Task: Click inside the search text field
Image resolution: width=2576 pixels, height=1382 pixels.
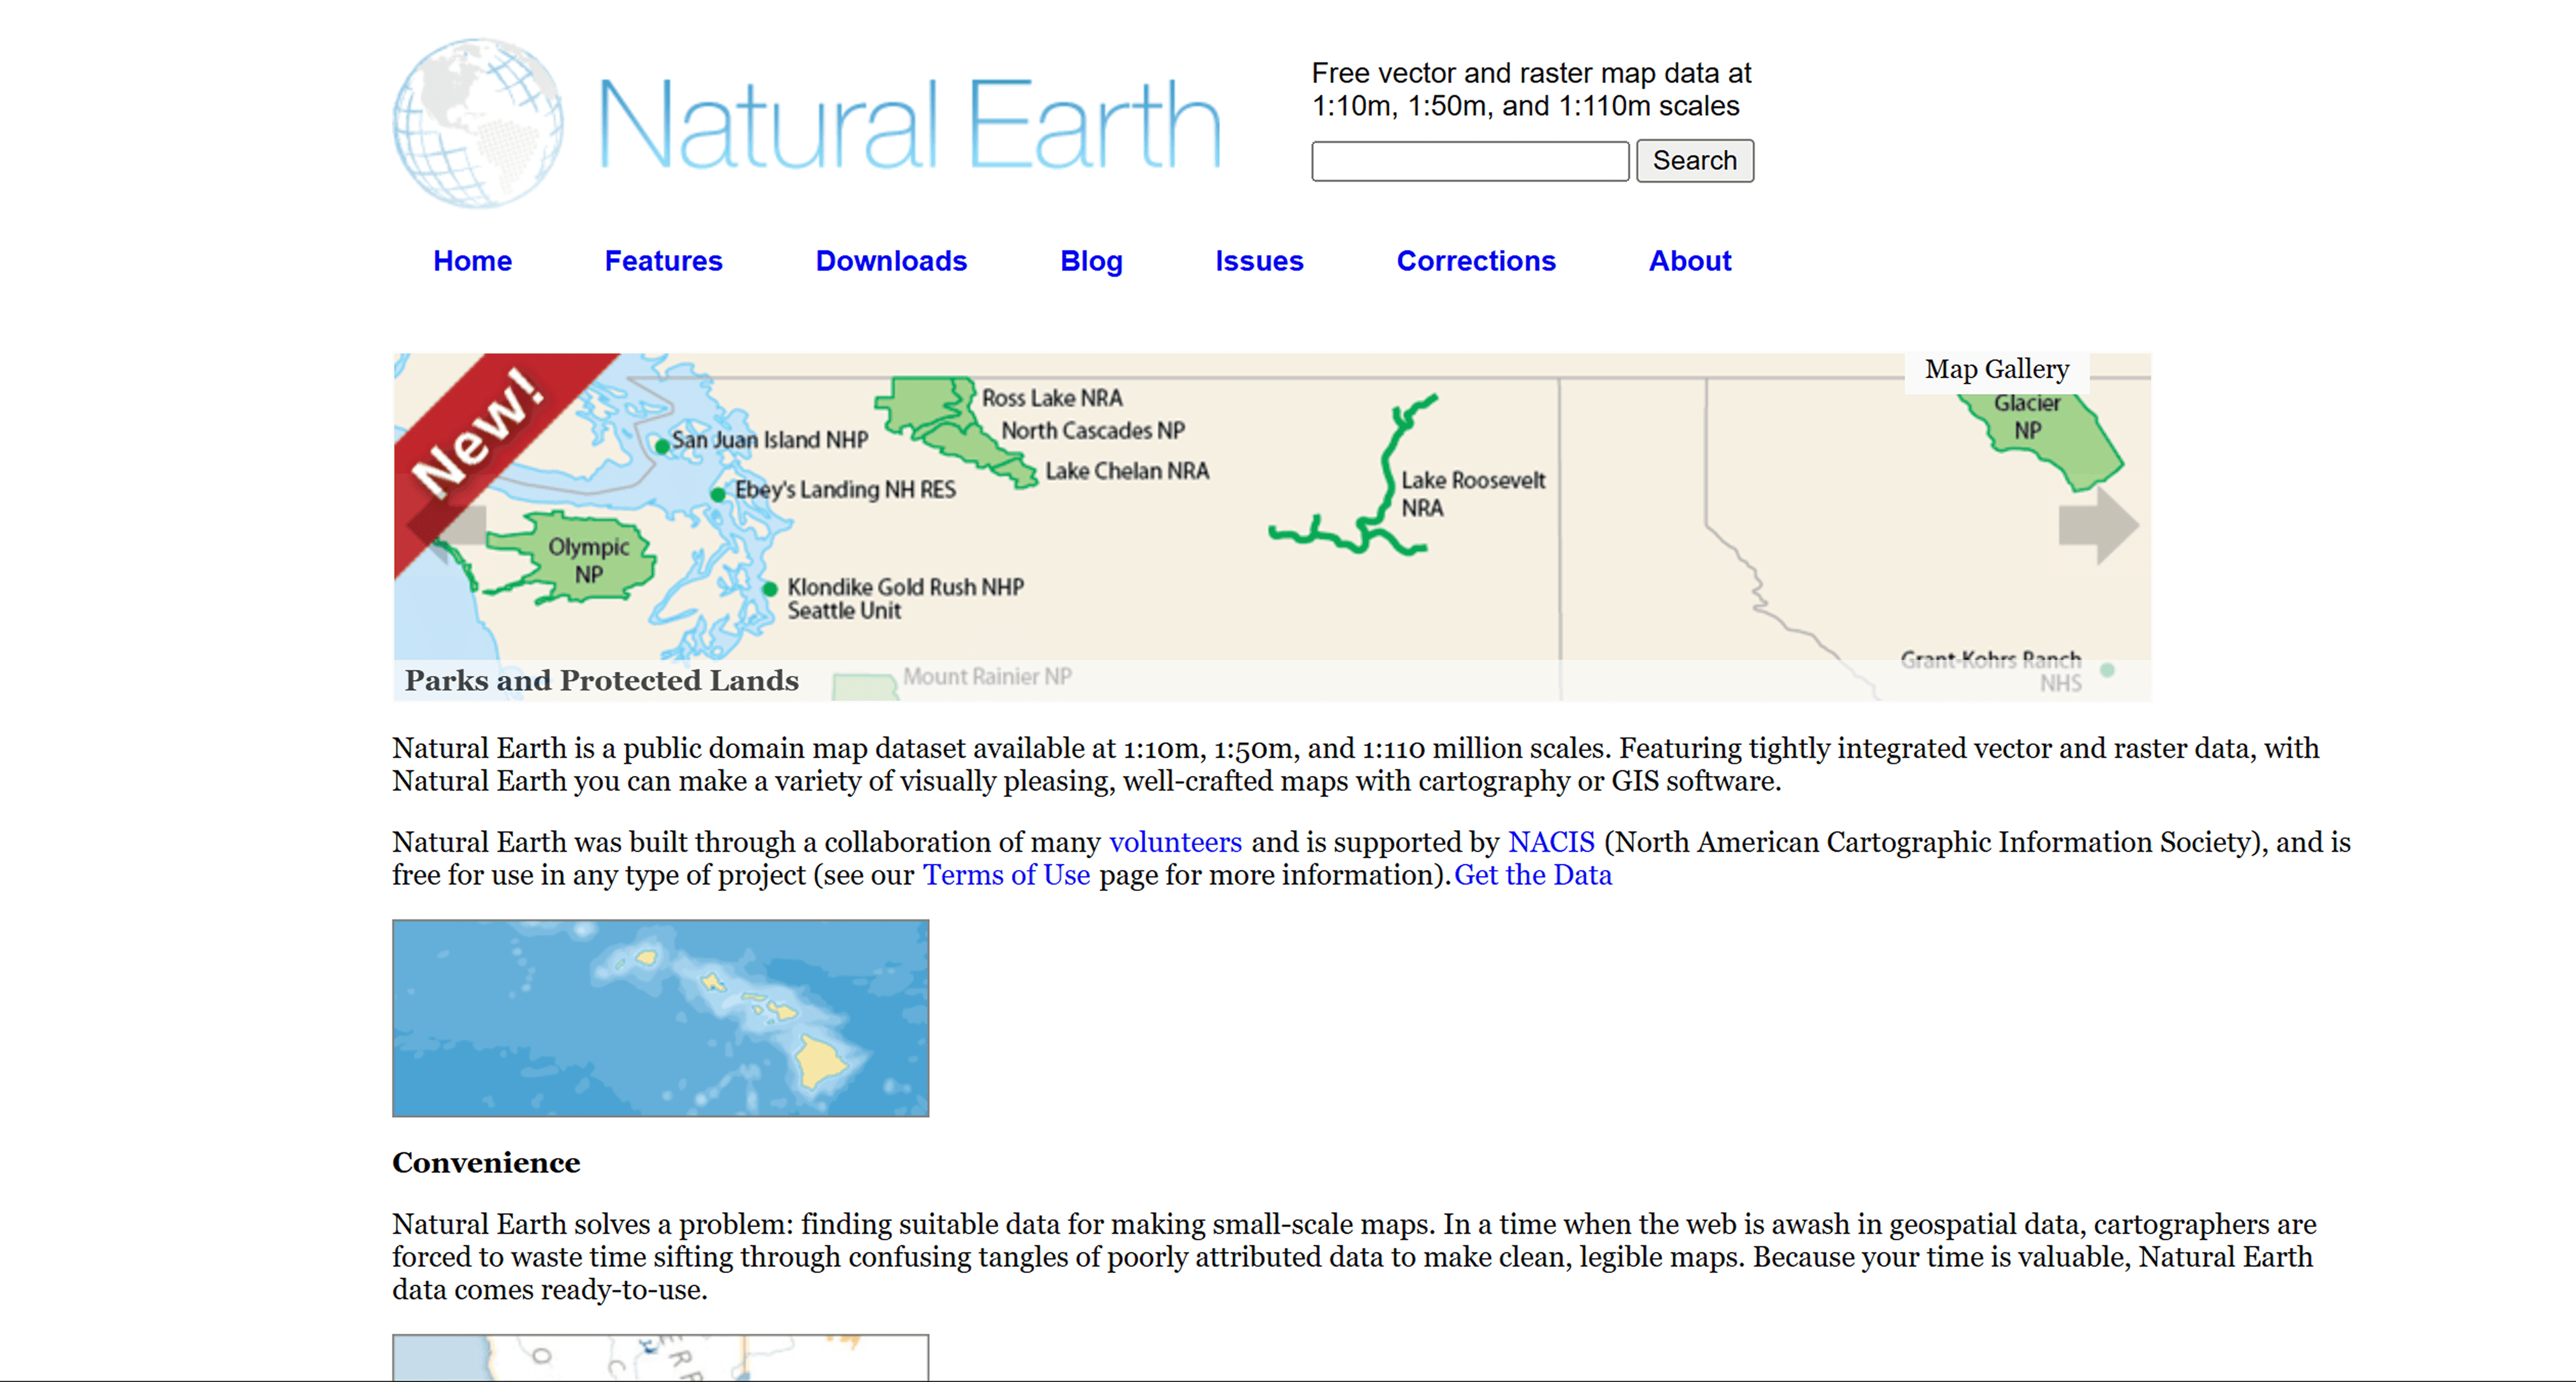Action: [x=1469, y=161]
